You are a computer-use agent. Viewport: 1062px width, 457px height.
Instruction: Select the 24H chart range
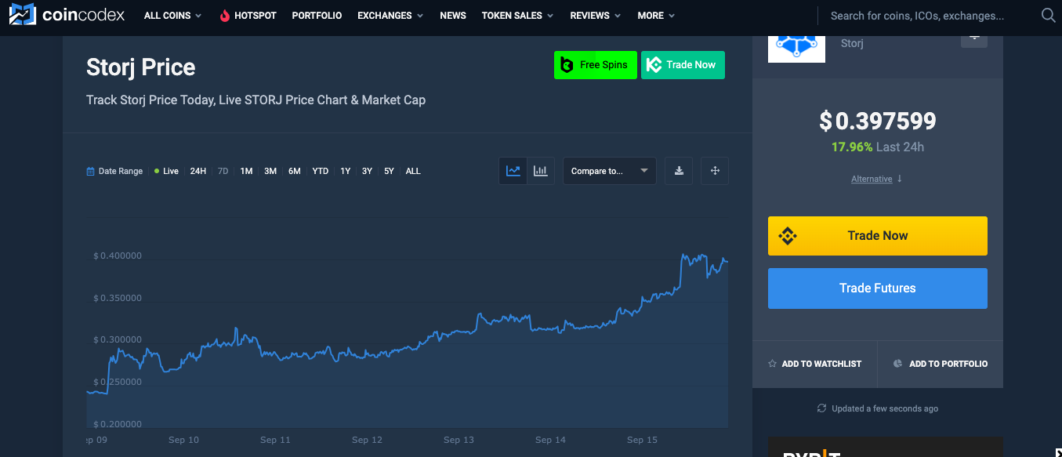[198, 171]
